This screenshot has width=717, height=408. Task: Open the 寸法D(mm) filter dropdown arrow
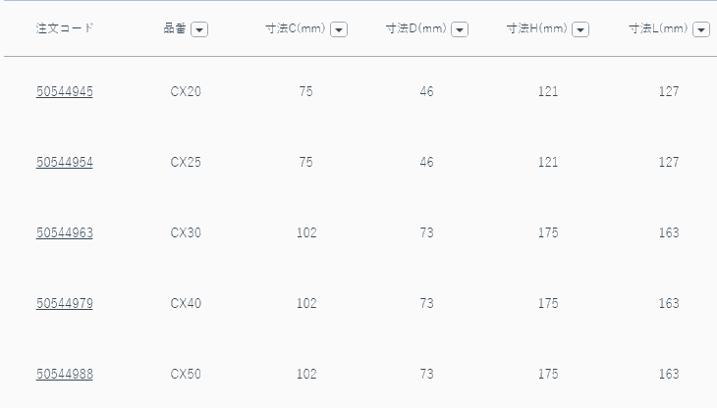click(x=460, y=29)
